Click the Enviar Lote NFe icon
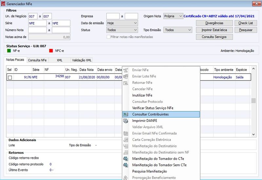Viewport: 262px width, 180px height. pyautogui.click(x=126, y=76)
